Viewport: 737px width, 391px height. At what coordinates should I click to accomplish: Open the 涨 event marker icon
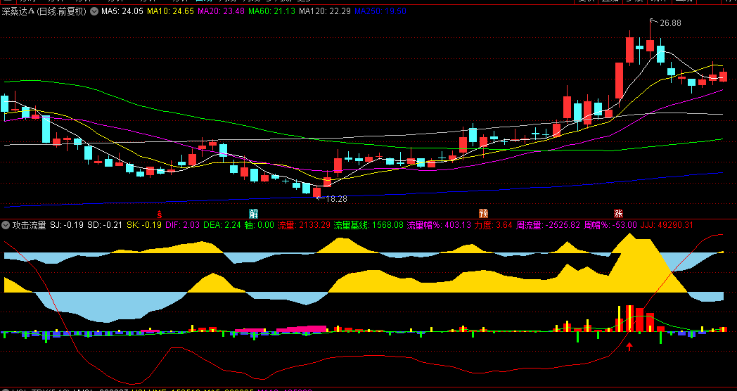(618, 214)
